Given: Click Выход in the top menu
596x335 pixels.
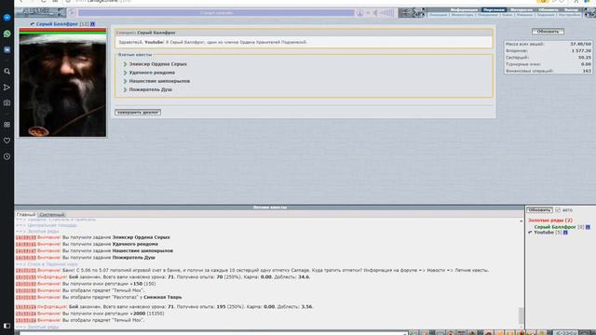Looking at the screenshot, I should 571,10.
